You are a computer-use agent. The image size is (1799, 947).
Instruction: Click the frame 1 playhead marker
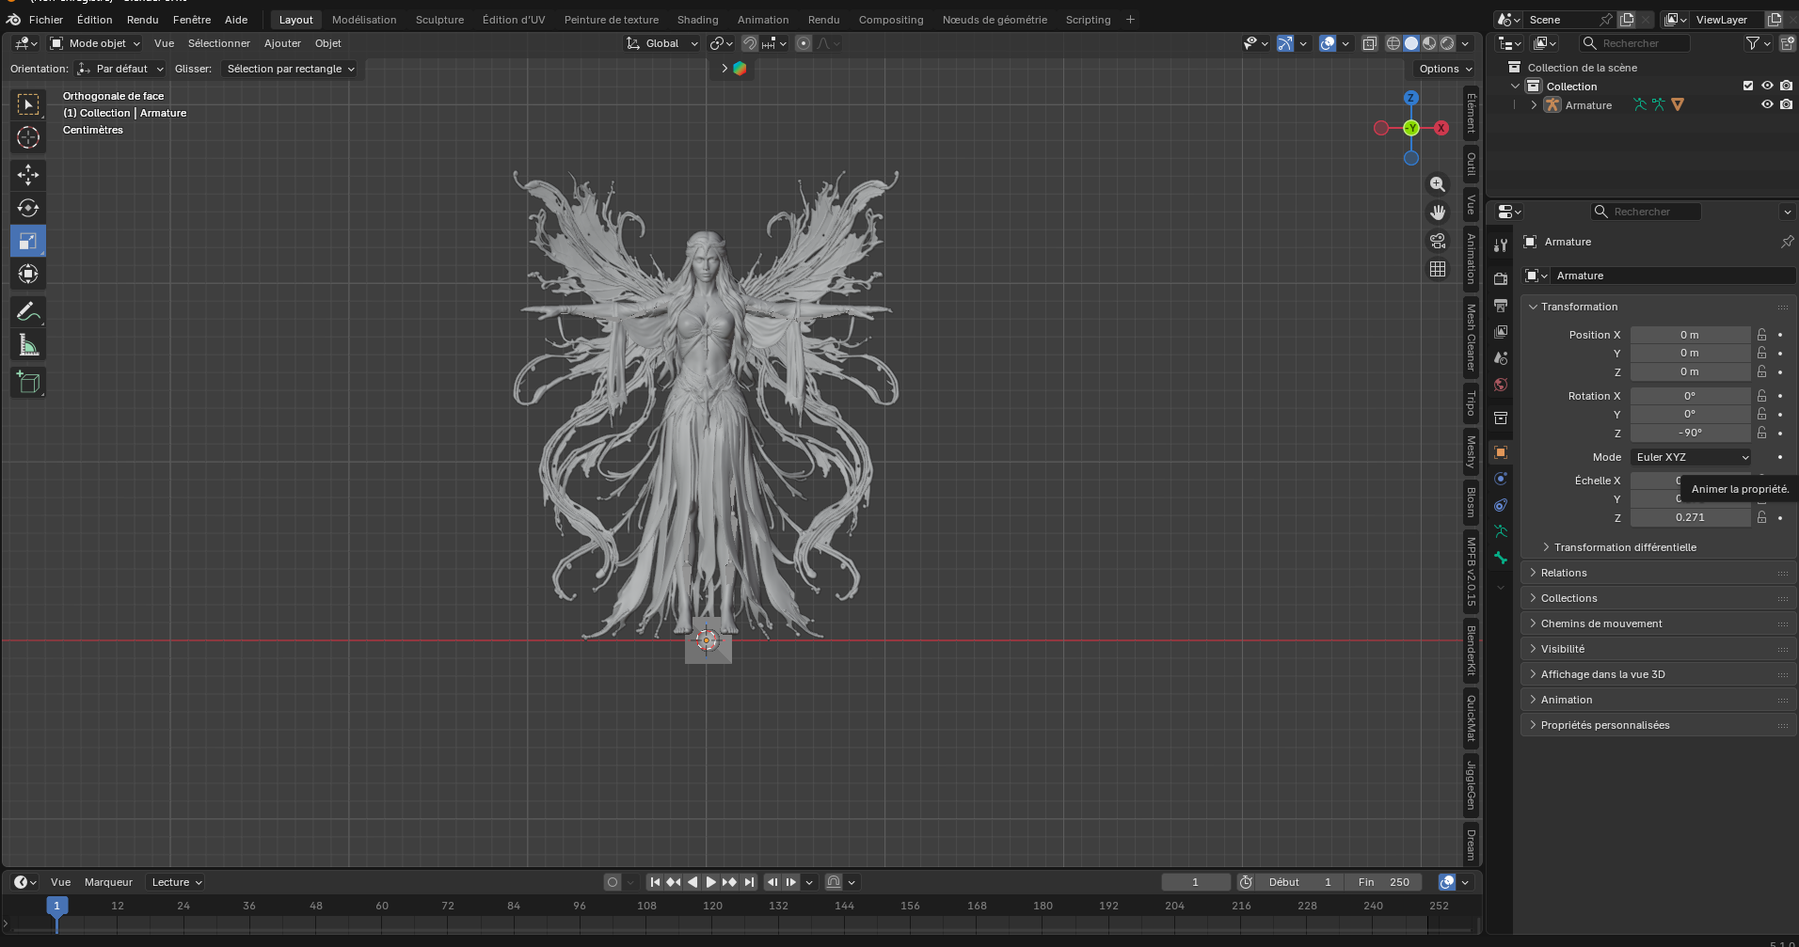coord(56,906)
